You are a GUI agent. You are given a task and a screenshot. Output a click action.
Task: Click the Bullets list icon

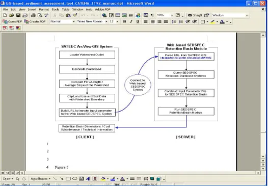tap(181, 22)
